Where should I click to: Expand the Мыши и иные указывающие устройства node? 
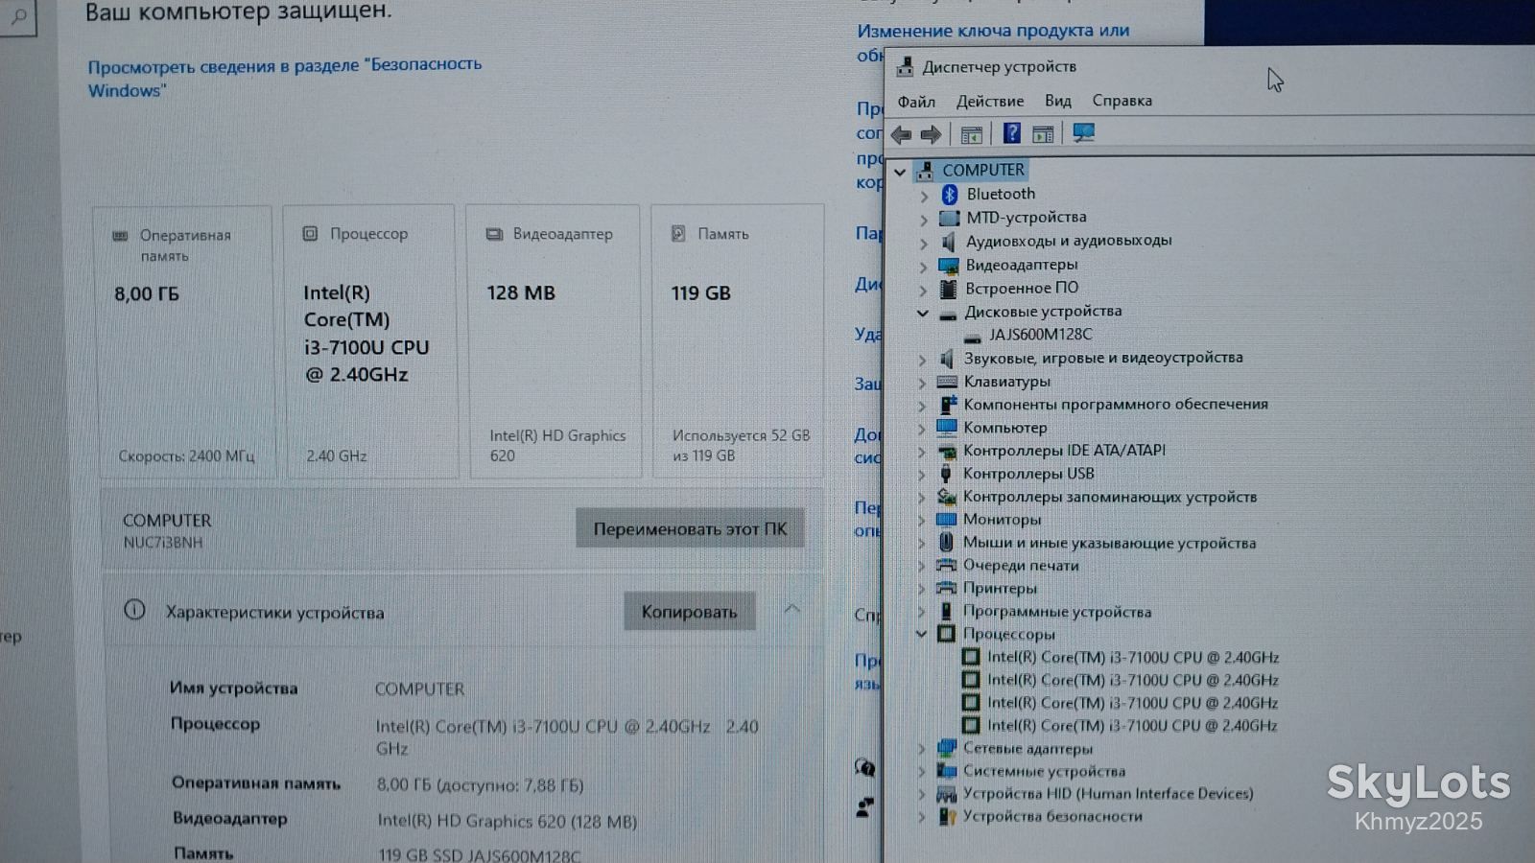click(x=921, y=544)
